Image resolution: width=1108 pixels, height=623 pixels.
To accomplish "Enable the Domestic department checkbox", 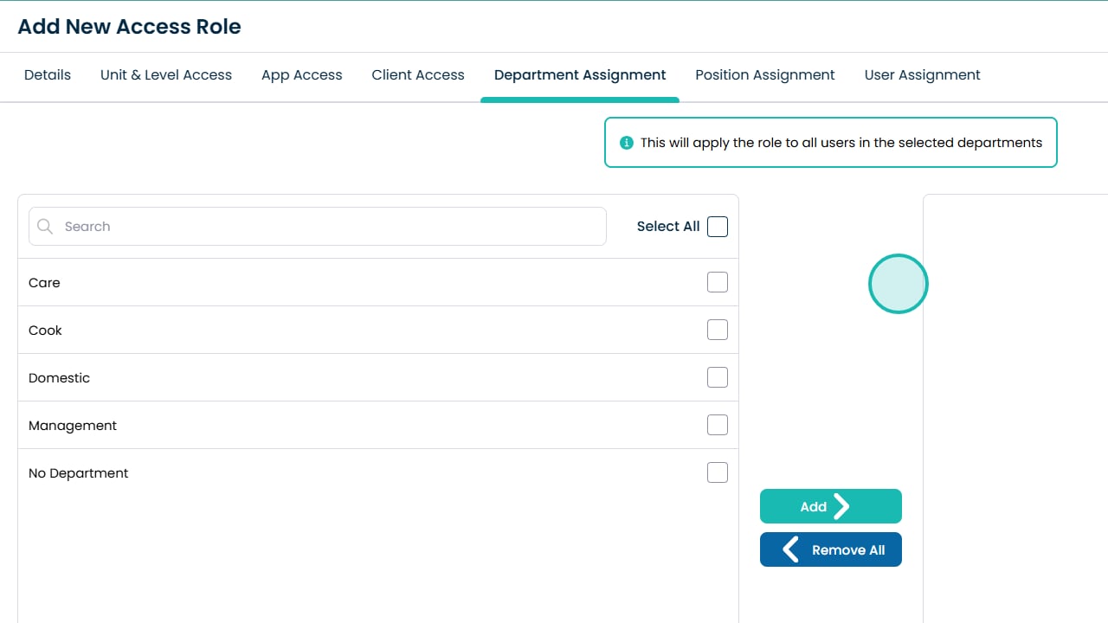I will click(718, 377).
